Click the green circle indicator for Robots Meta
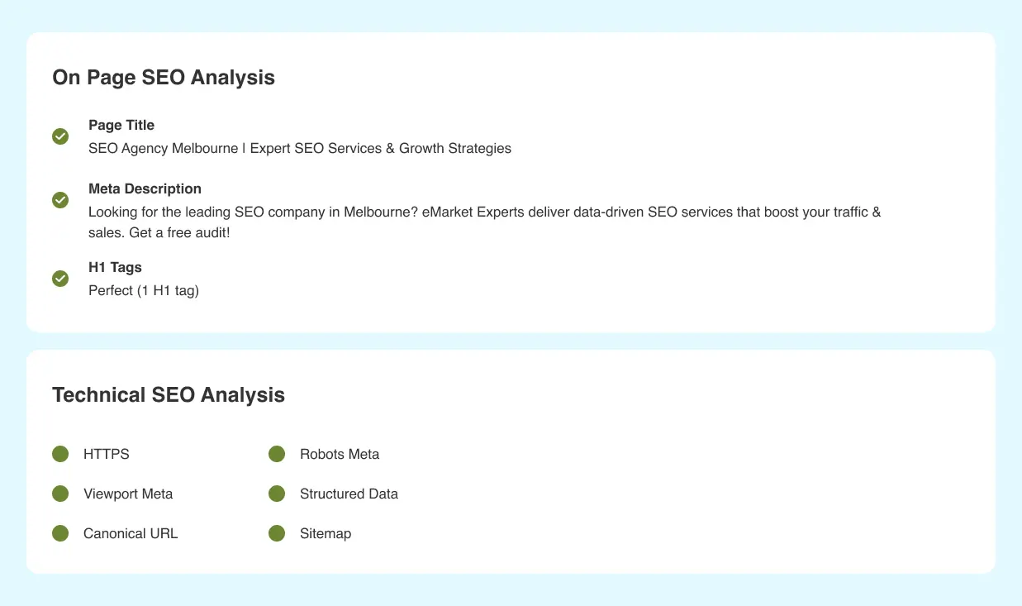 pyautogui.click(x=277, y=454)
